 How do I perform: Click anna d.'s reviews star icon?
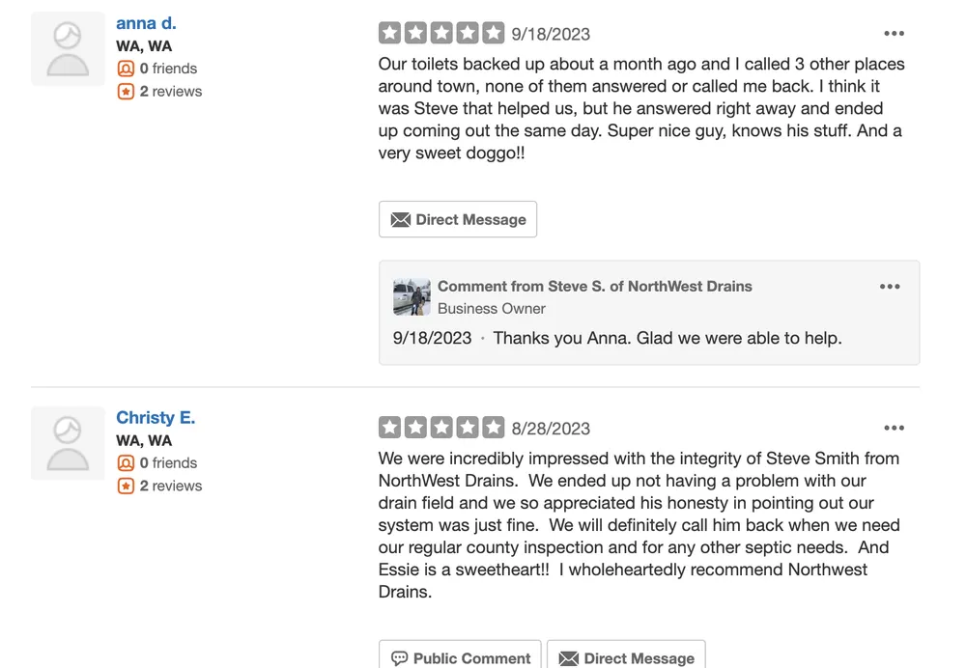tap(126, 92)
